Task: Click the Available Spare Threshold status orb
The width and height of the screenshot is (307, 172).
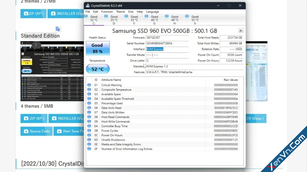Action: (x=89, y=99)
